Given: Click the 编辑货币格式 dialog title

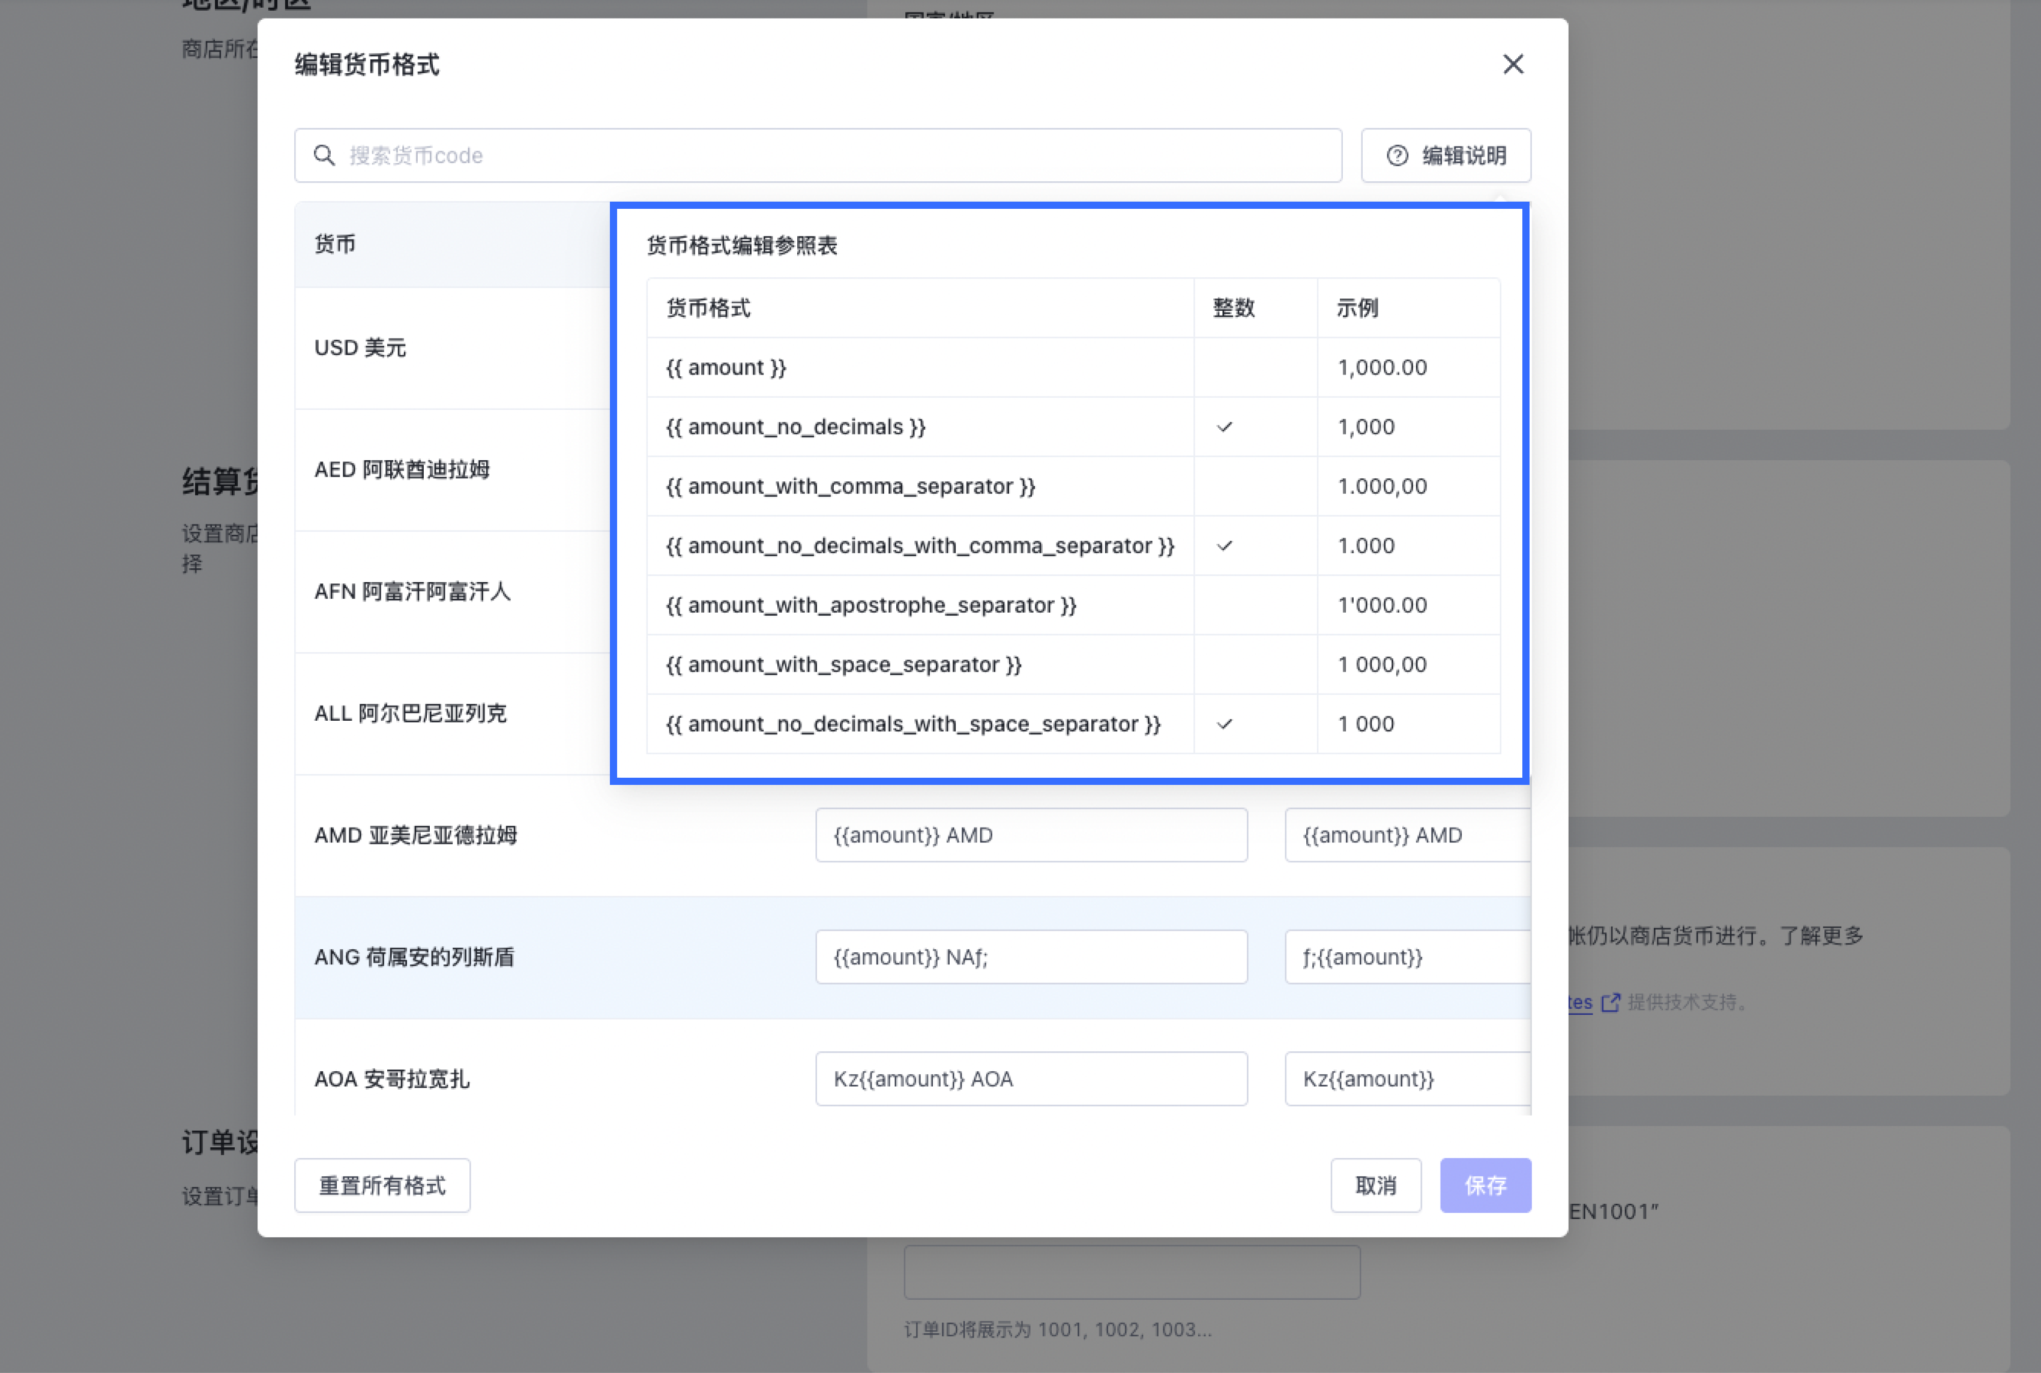Looking at the screenshot, I should coord(367,65).
